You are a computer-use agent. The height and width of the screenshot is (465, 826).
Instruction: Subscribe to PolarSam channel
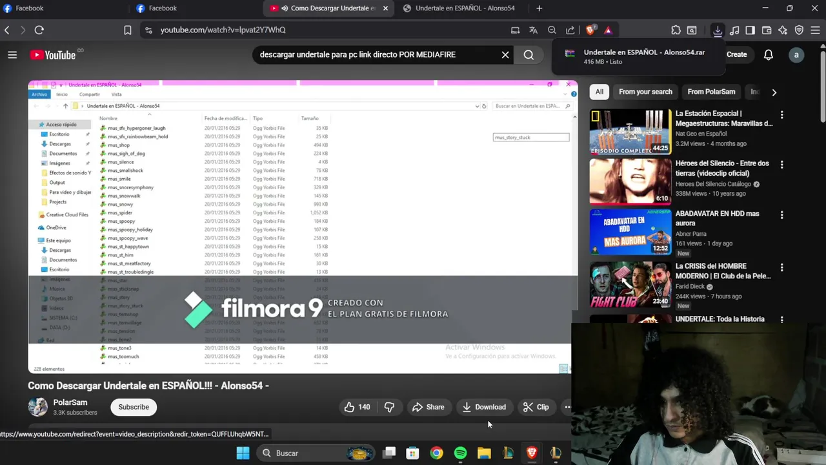134,407
